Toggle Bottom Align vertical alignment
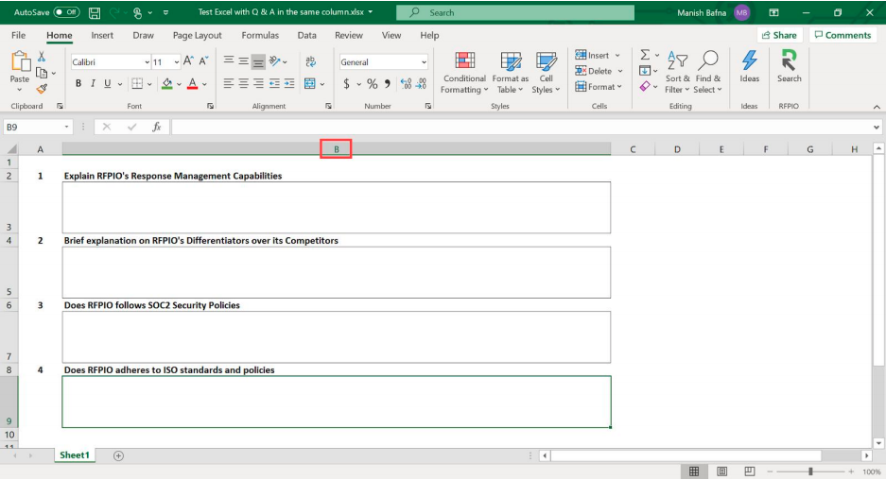Viewport: 886px width, 480px height. click(258, 61)
